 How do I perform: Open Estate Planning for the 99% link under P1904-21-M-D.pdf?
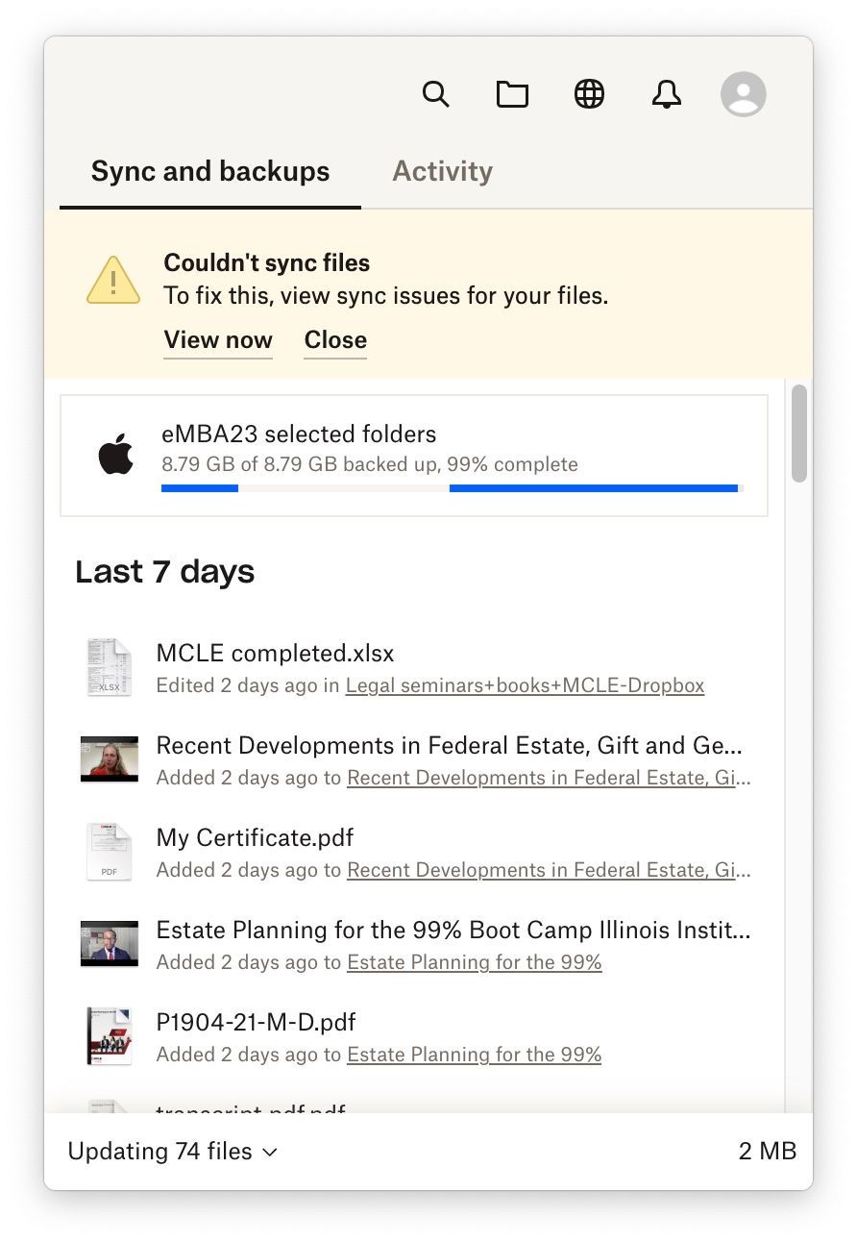click(474, 1055)
